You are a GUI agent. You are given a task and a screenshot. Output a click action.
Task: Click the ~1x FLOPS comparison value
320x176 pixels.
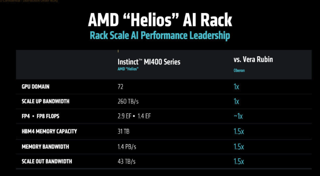(x=238, y=116)
